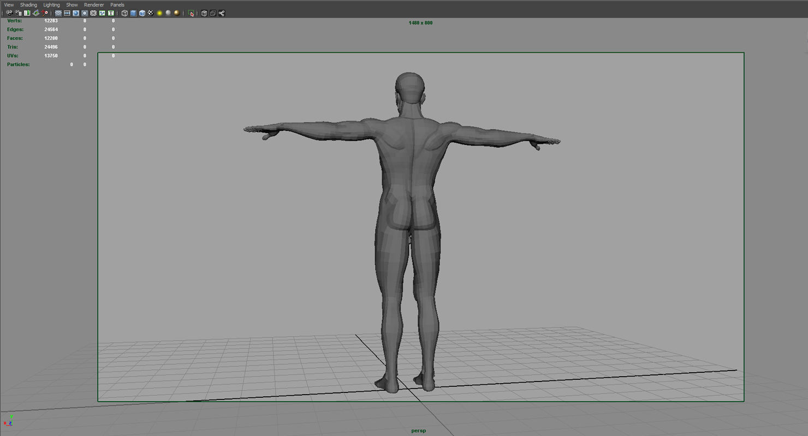Click the 'Faces:' heads-up label
The width and height of the screenshot is (808, 436).
(x=15, y=38)
